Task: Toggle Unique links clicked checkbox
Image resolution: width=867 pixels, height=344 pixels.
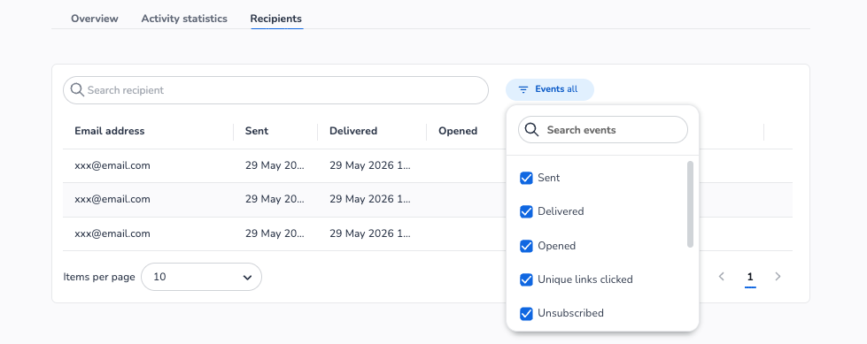Action: click(x=526, y=279)
